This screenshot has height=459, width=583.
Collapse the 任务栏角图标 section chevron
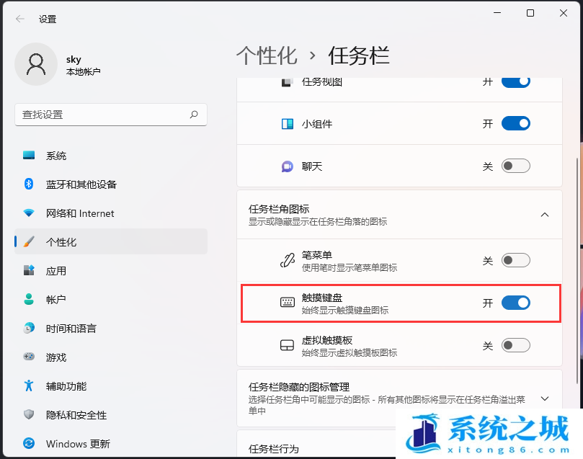coord(545,215)
